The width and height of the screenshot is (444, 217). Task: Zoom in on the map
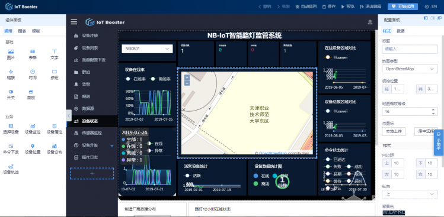[187, 77]
